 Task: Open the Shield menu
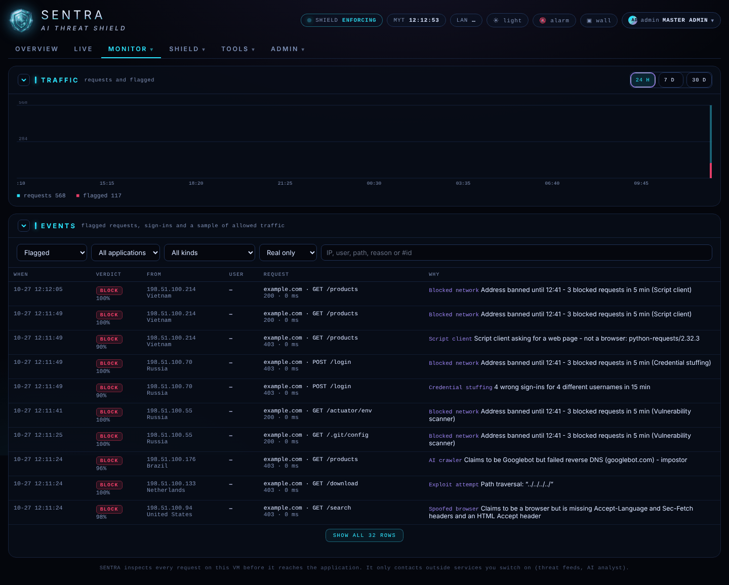point(187,49)
